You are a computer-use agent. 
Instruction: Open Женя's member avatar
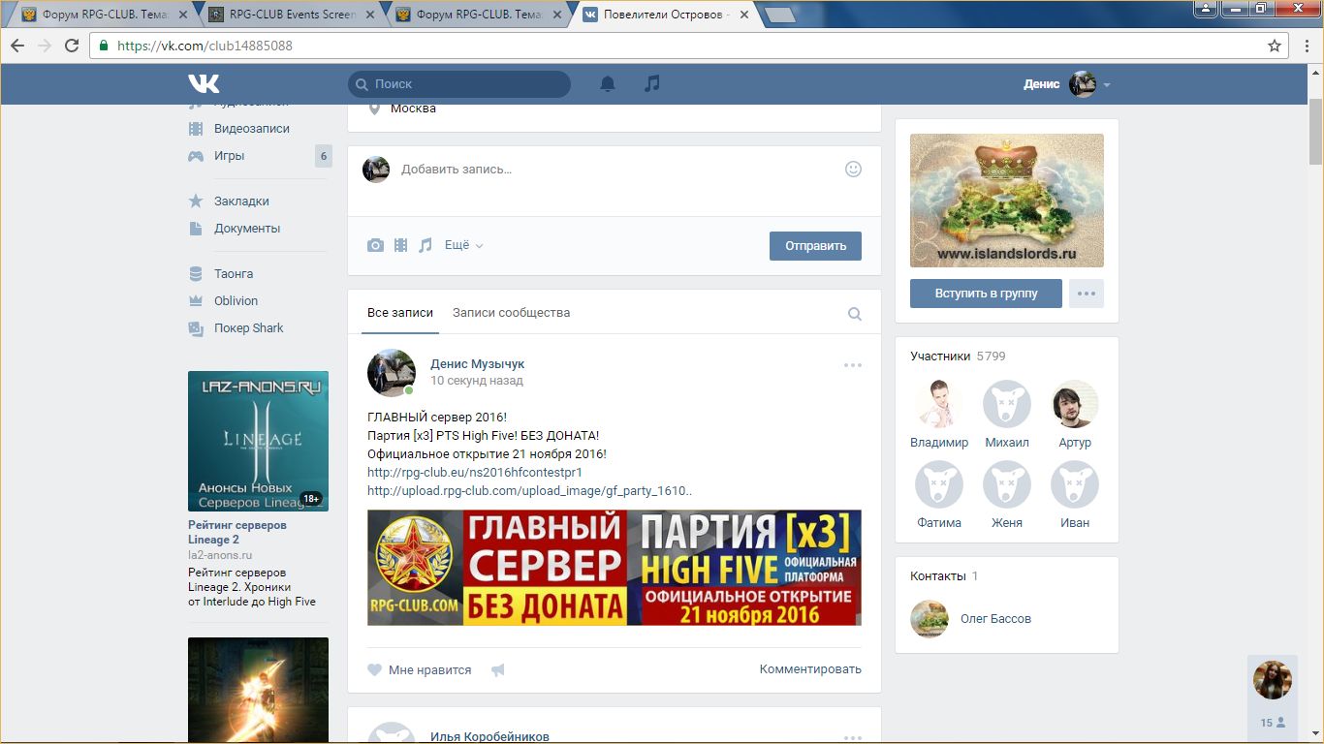click(x=1007, y=484)
